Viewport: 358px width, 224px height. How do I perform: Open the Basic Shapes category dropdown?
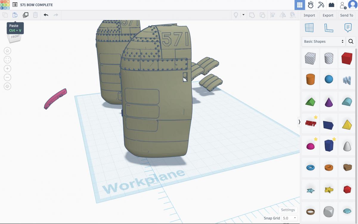[x=324, y=41]
